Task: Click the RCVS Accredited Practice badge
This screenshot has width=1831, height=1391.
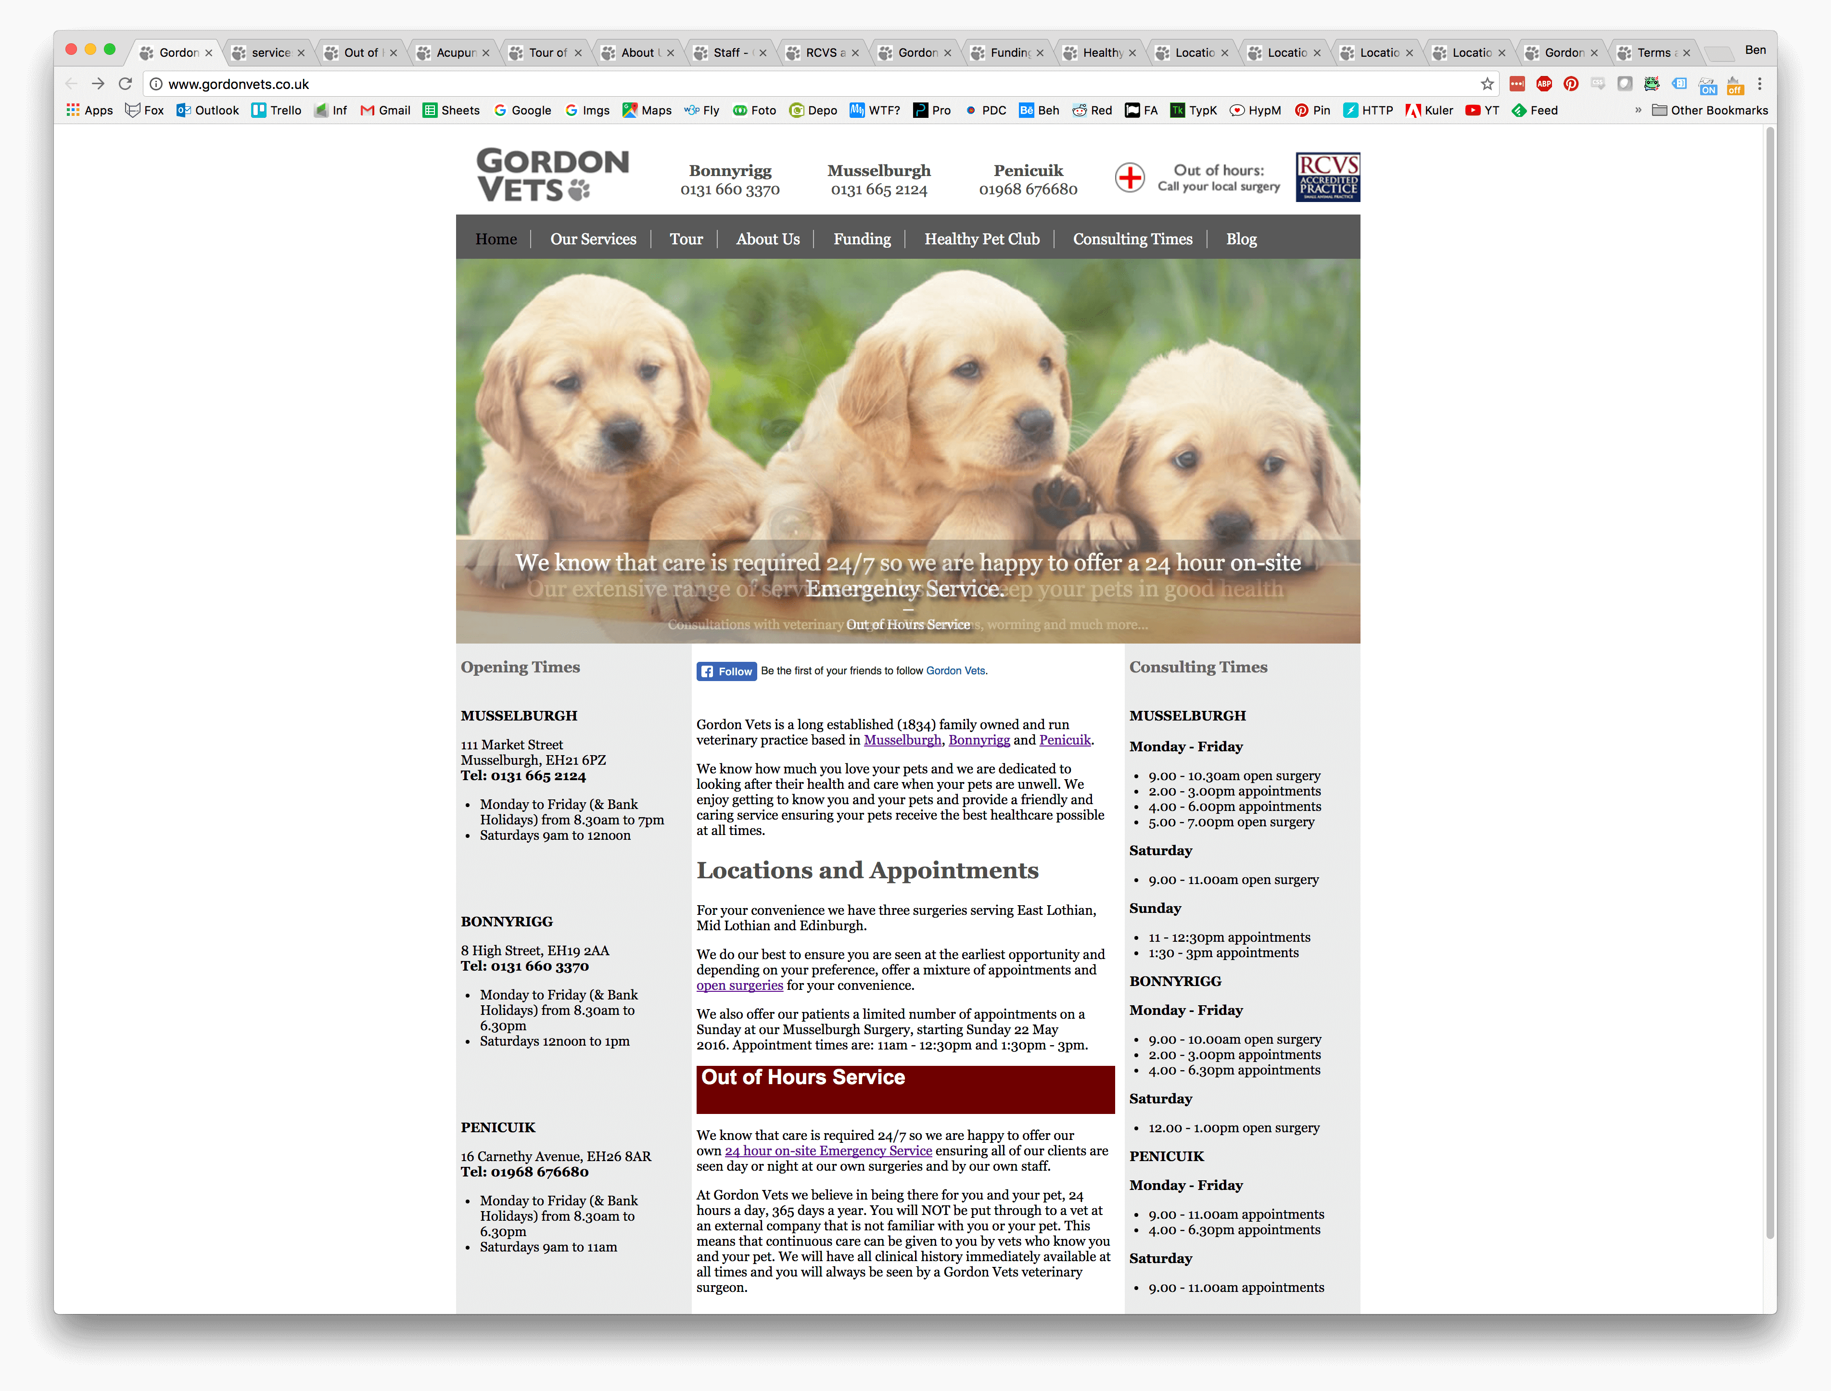Action: click(1327, 177)
